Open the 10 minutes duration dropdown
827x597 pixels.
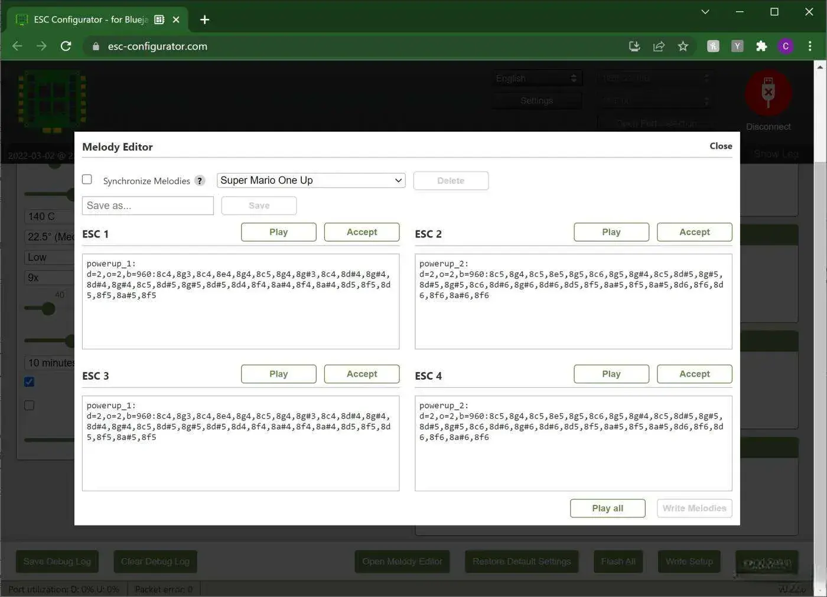coord(50,363)
